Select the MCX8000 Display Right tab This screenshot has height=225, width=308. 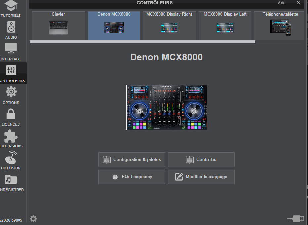click(169, 25)
